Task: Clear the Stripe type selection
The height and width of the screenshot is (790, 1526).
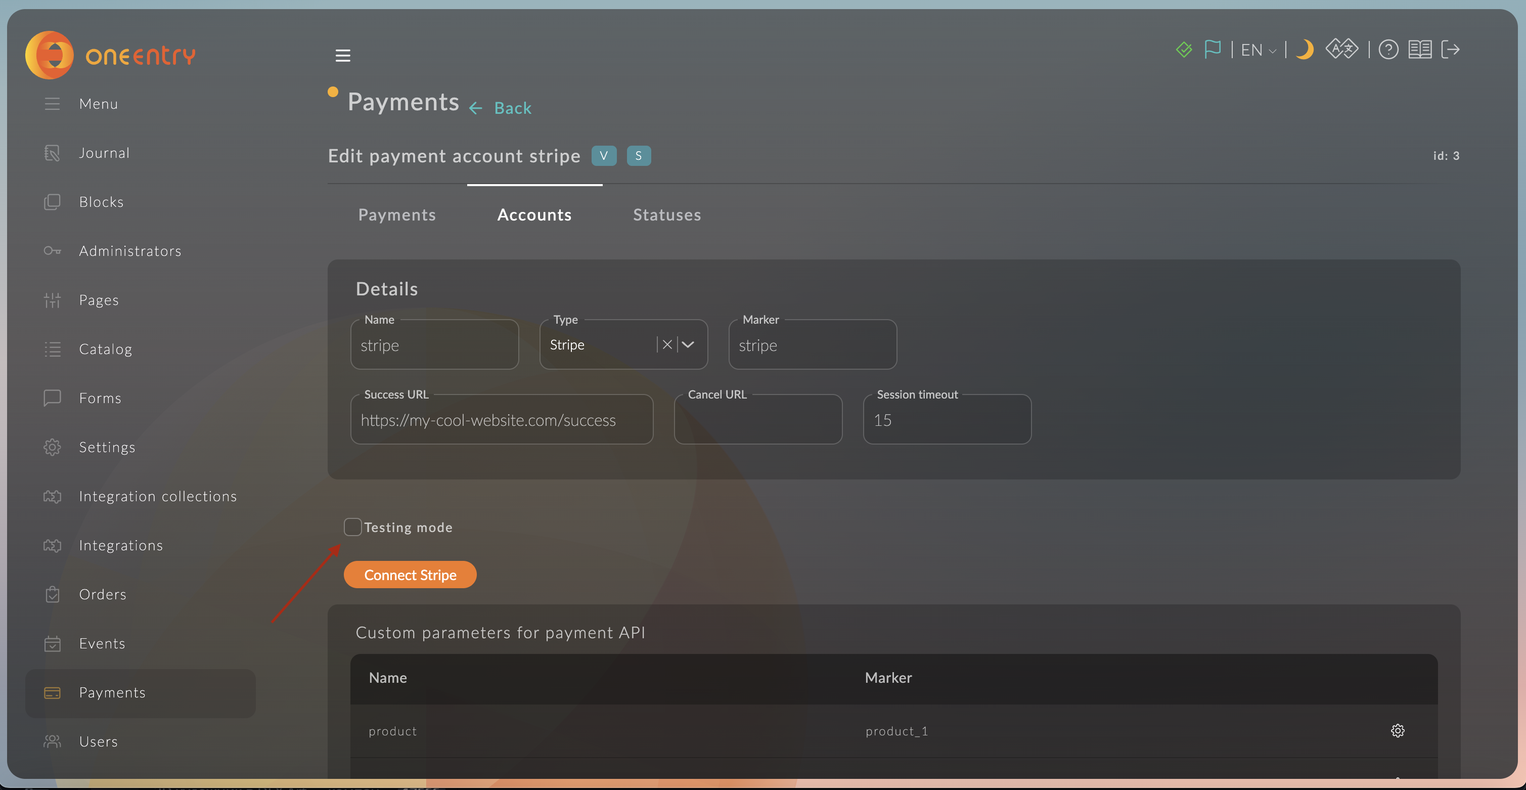Action: click(667, 345)
